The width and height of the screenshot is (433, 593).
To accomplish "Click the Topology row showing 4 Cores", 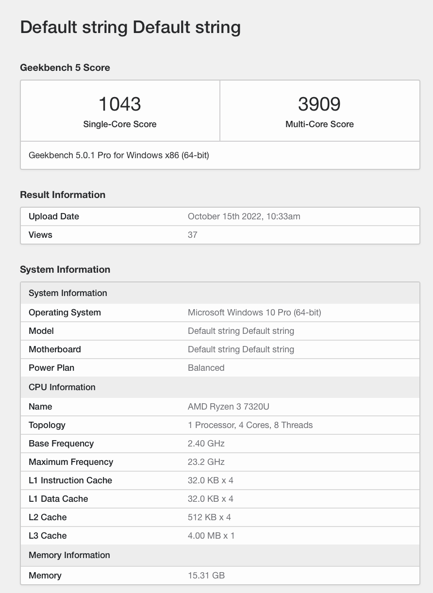I will tap(249, 425).
